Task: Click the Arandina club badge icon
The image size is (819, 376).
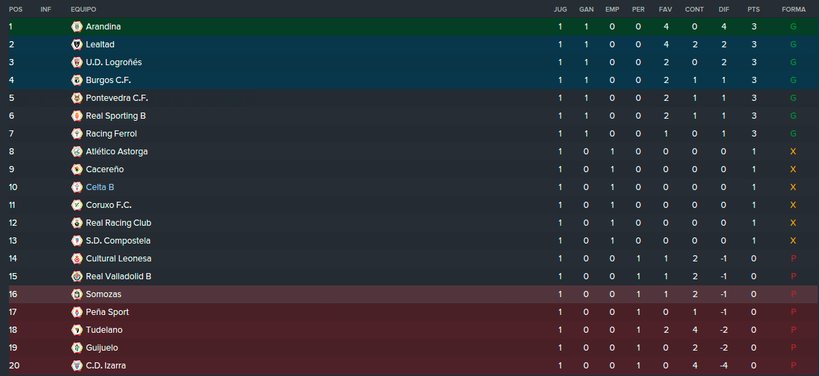Action: click(x=77, y=27)
